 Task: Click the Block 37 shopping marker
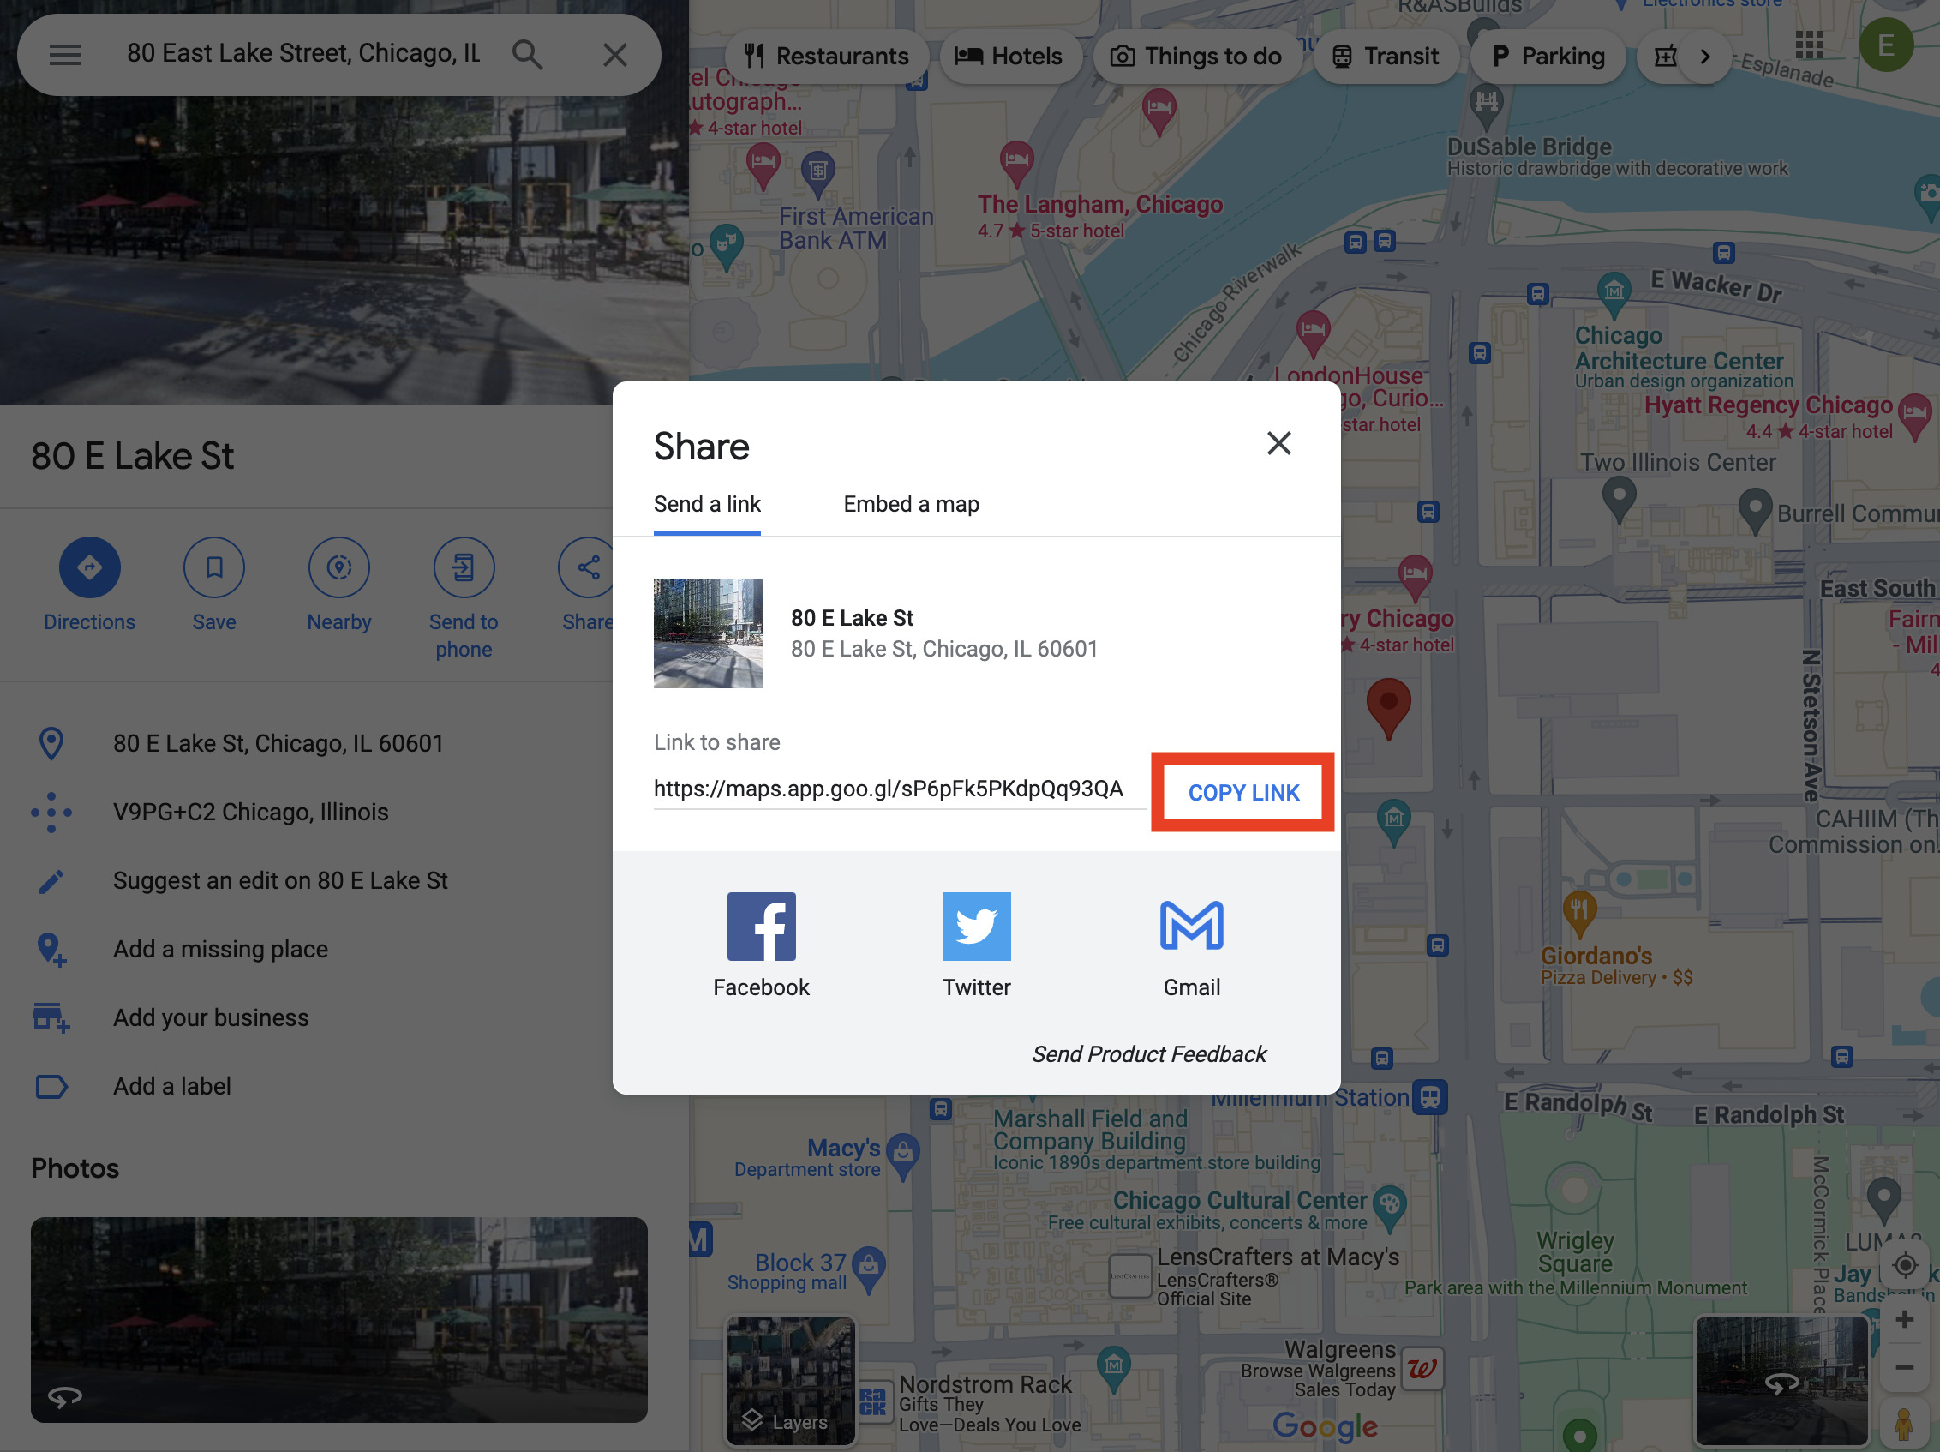point(868,1270)
